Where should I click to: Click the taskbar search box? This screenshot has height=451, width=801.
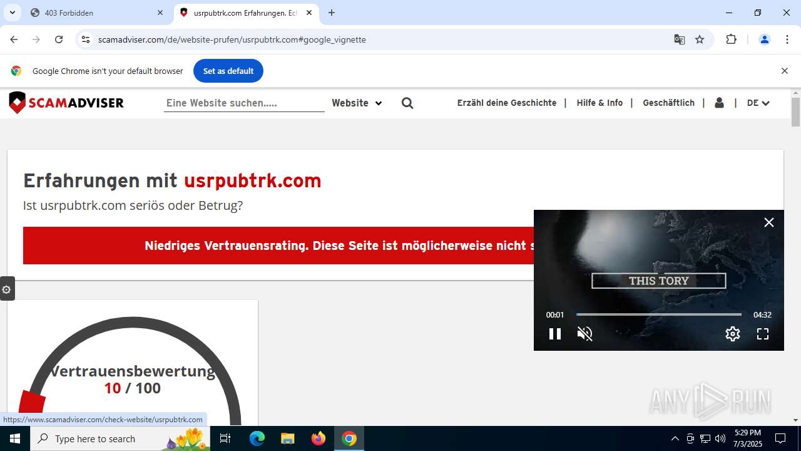click(120, 438)
